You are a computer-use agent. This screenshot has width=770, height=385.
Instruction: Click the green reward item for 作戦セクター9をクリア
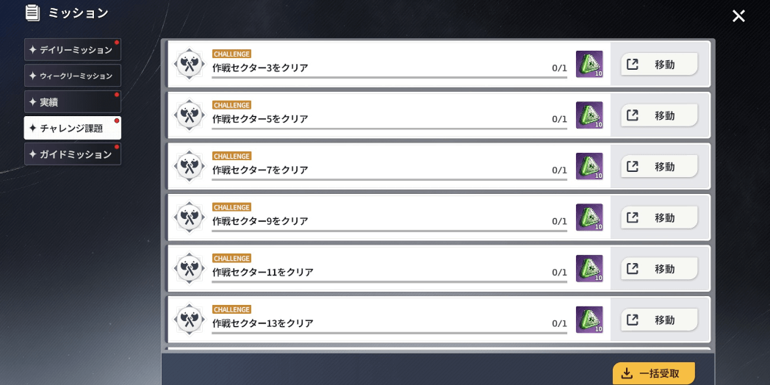click(x=589, y=217)
